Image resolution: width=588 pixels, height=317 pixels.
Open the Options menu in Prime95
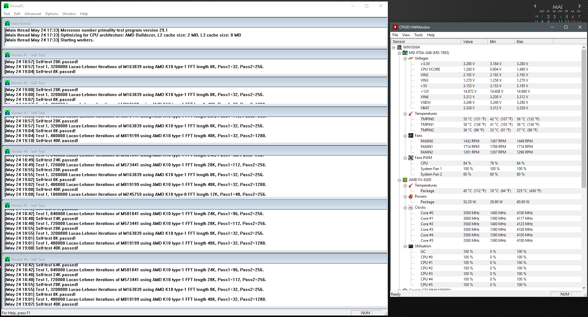point(52,14)
